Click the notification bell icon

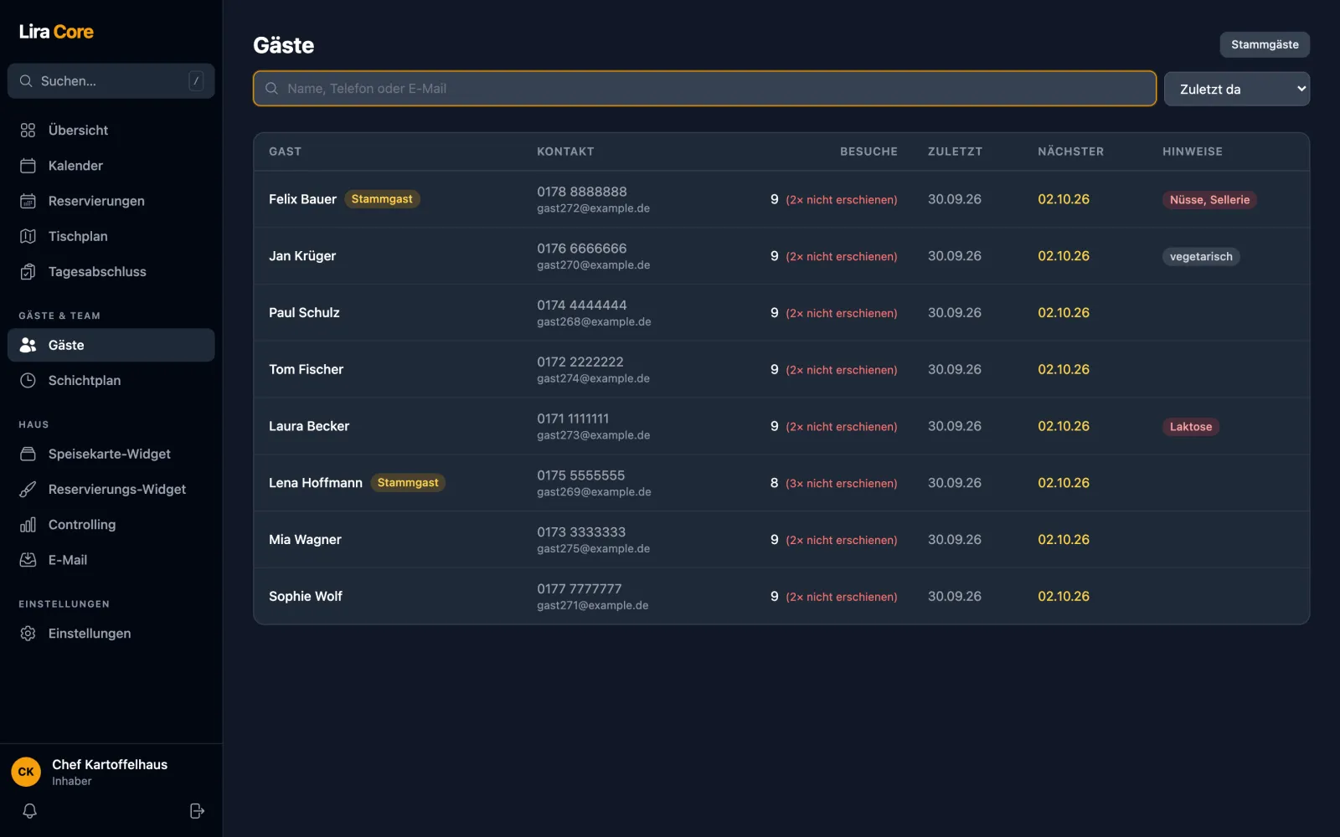coord(29,811)
